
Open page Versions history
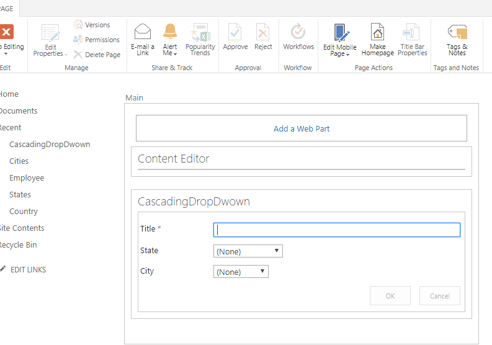point(92,25)
